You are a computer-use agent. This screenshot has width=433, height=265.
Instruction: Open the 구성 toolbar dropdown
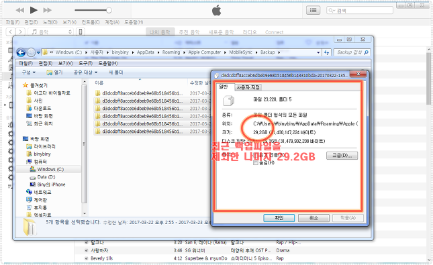[x=29, y=72]
